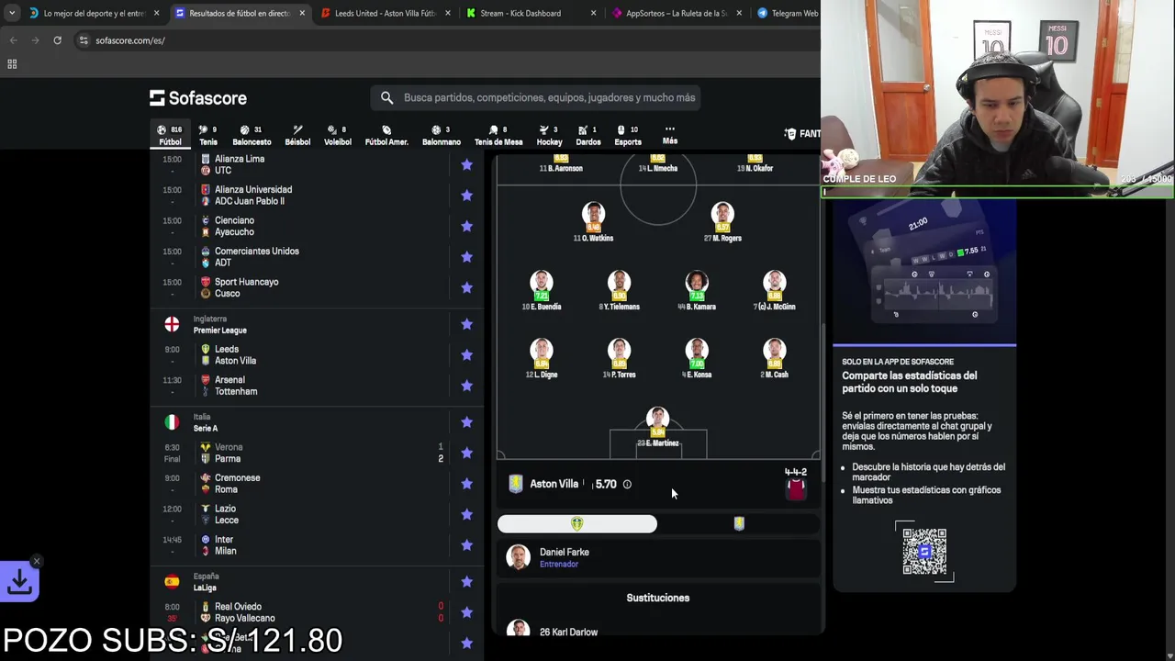This screenshot has height=661, width=1175.
Task: Select the Fútbol Amer. sport tab
Action: point(386,135)
